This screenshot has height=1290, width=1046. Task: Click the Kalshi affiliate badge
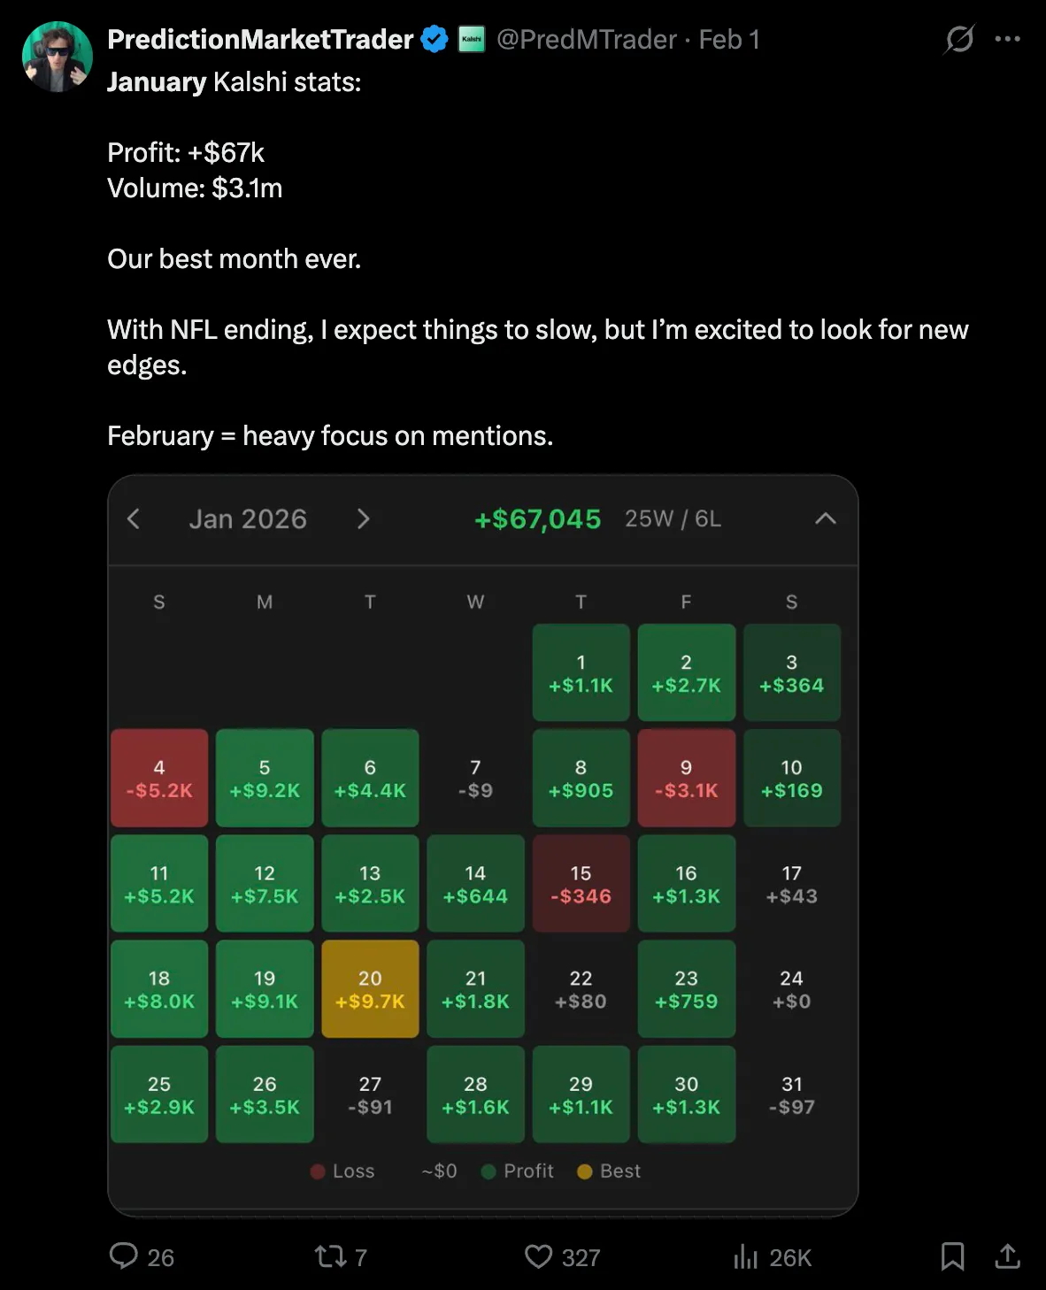(x=472, y=39)
